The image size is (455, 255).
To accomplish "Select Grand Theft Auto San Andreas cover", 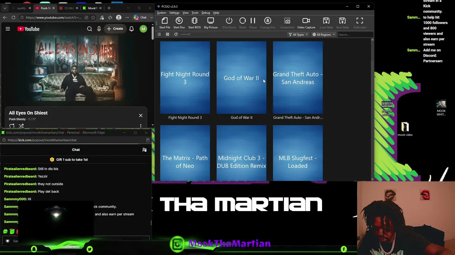I will point(298,78).
